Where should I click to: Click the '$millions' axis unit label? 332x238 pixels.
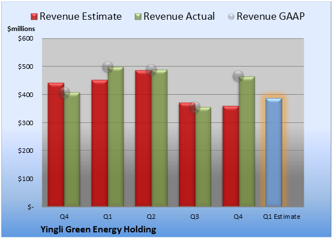pyautogui.click(x=21, y=29)
